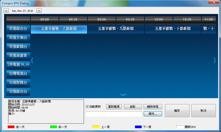Click white swatch for 關閉 EPG
The height and width of the screenshot is (132, 221).
coord(180,127)
